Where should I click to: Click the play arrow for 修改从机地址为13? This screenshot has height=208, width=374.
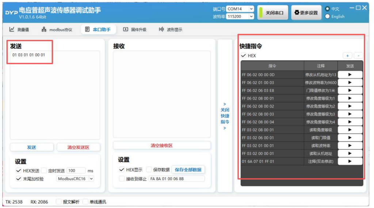350,75
